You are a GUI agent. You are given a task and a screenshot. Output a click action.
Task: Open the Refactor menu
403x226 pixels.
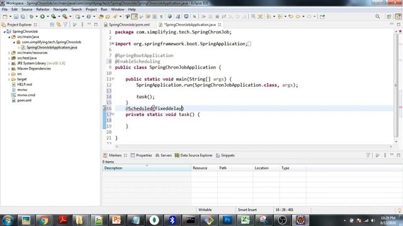(43, 9)
